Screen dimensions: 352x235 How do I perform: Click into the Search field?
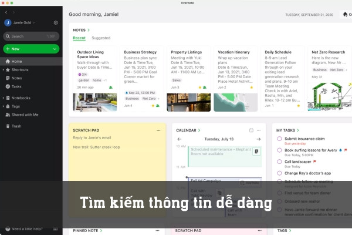[x=31, y=36]
